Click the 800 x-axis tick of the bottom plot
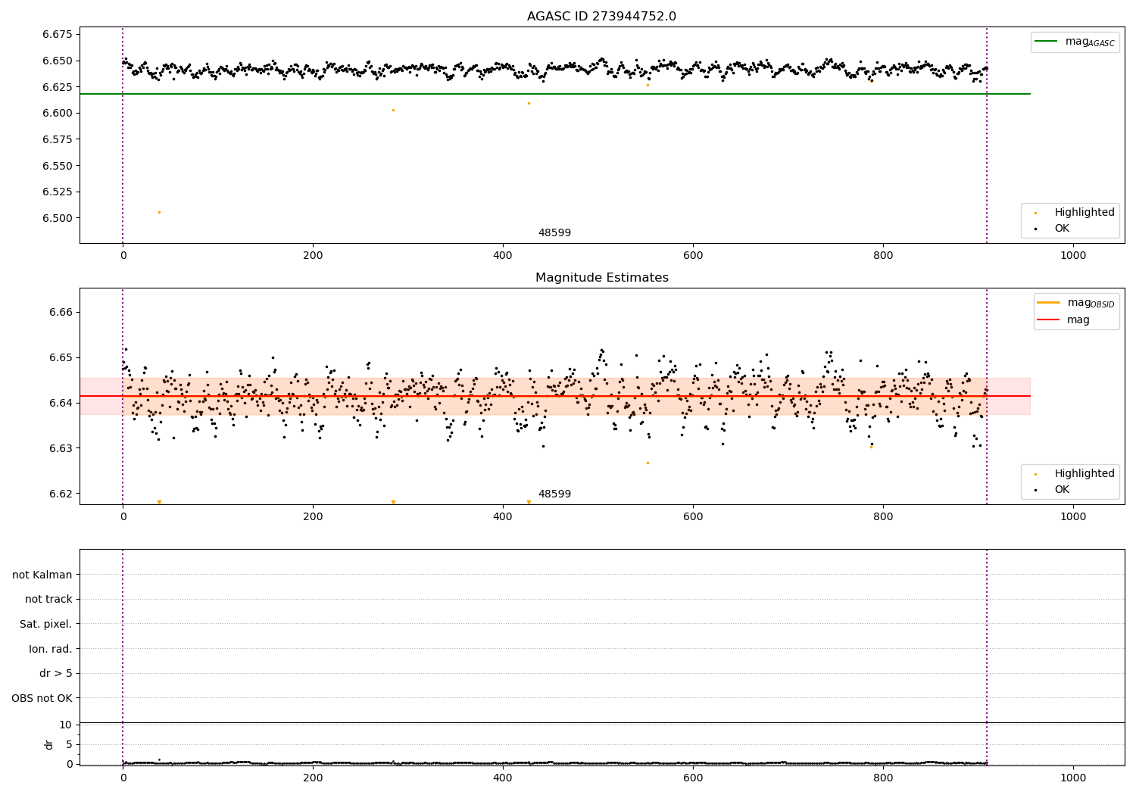This screenshot has width=1136, height=795. coord(883,778)
